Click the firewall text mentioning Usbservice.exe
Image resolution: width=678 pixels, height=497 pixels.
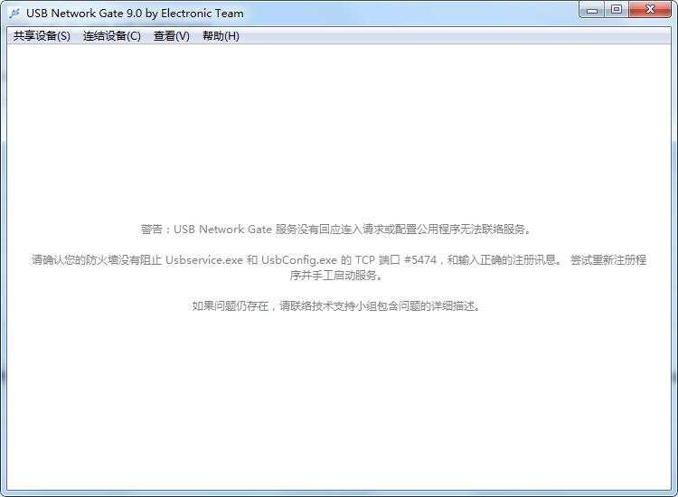pos(339,259)
